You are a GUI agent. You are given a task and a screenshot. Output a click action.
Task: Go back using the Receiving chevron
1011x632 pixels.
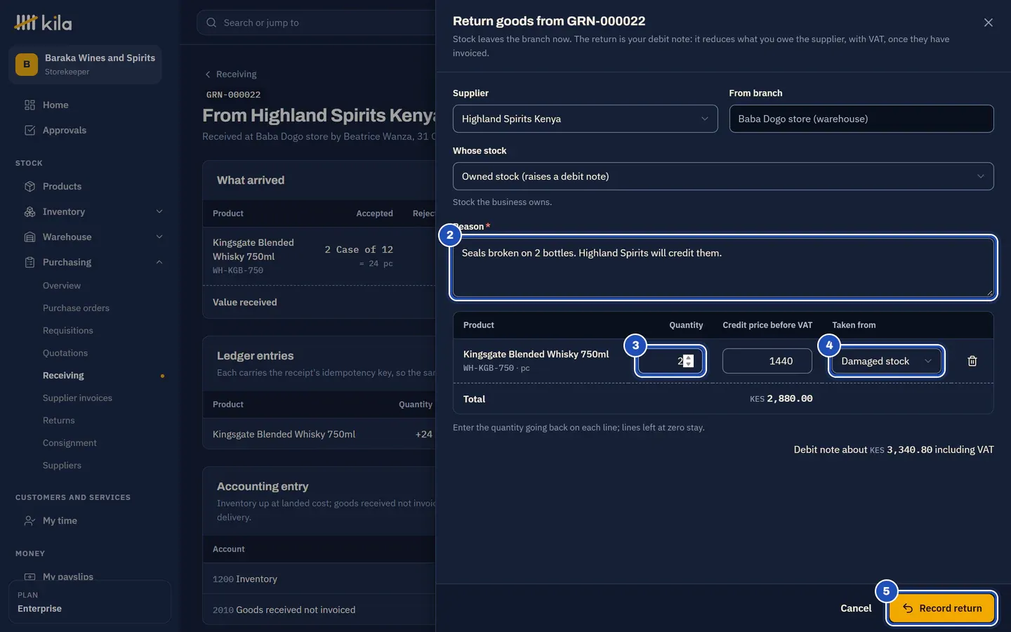tap(208, 74)
